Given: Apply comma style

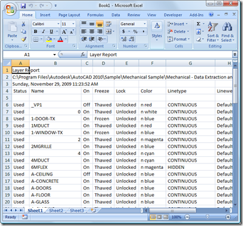Looking at the screenshot, I should click(143, 32).
